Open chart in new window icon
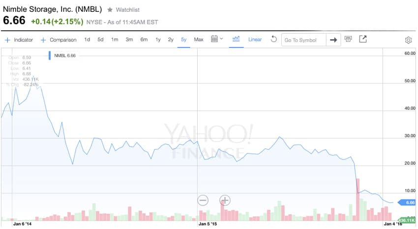The width and height of the screenshot is (418, 229). pyautogui.click(x=363, y=39)
